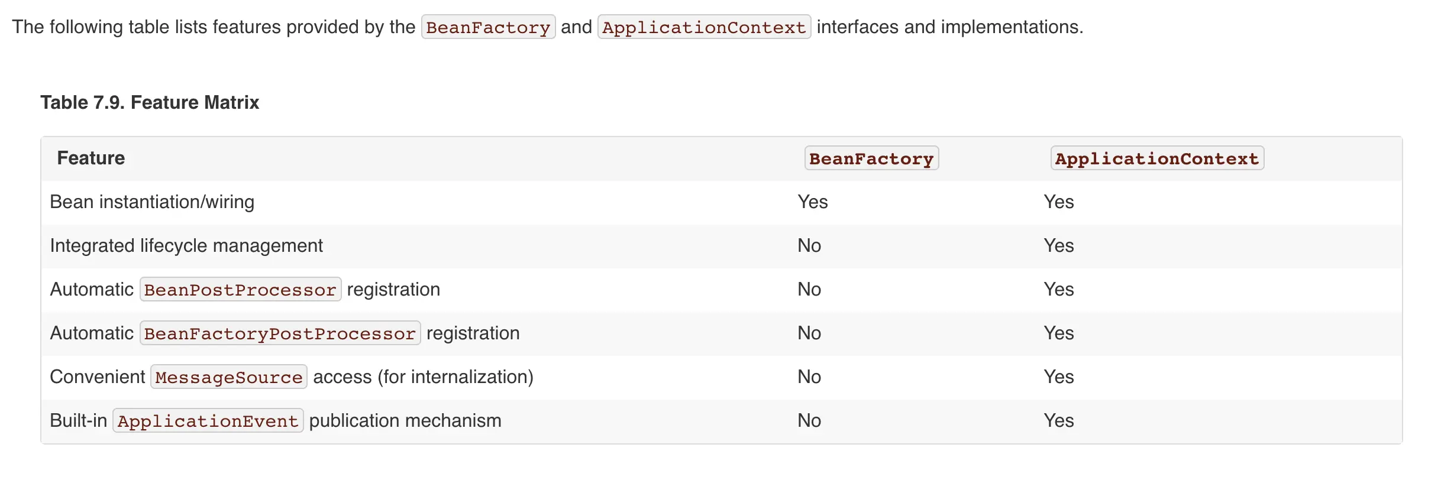Click ApplicationContext Yes in the BeanFactoryPostProcessor row
1441x480 pixels.
coord(1059,333)
